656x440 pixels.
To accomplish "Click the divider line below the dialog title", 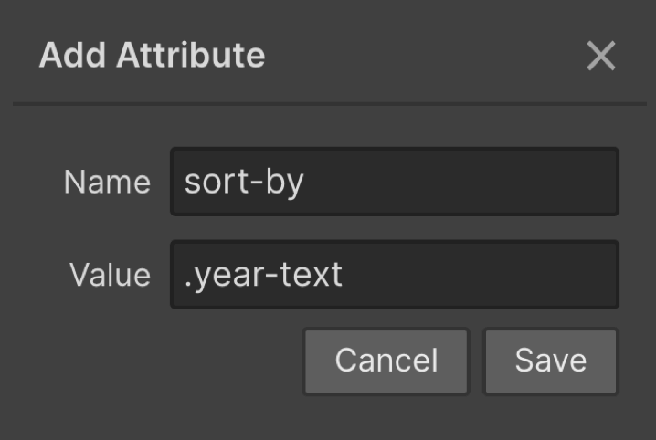I will click(330, 104).
